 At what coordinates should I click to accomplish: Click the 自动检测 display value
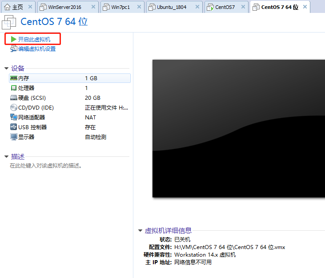tap(96, 137)
